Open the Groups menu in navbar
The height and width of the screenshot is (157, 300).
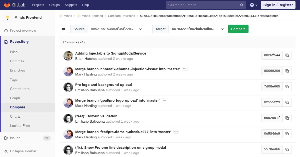coord(54,5)
